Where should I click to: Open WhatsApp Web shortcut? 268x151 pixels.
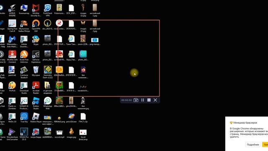[x=48, y=104]
